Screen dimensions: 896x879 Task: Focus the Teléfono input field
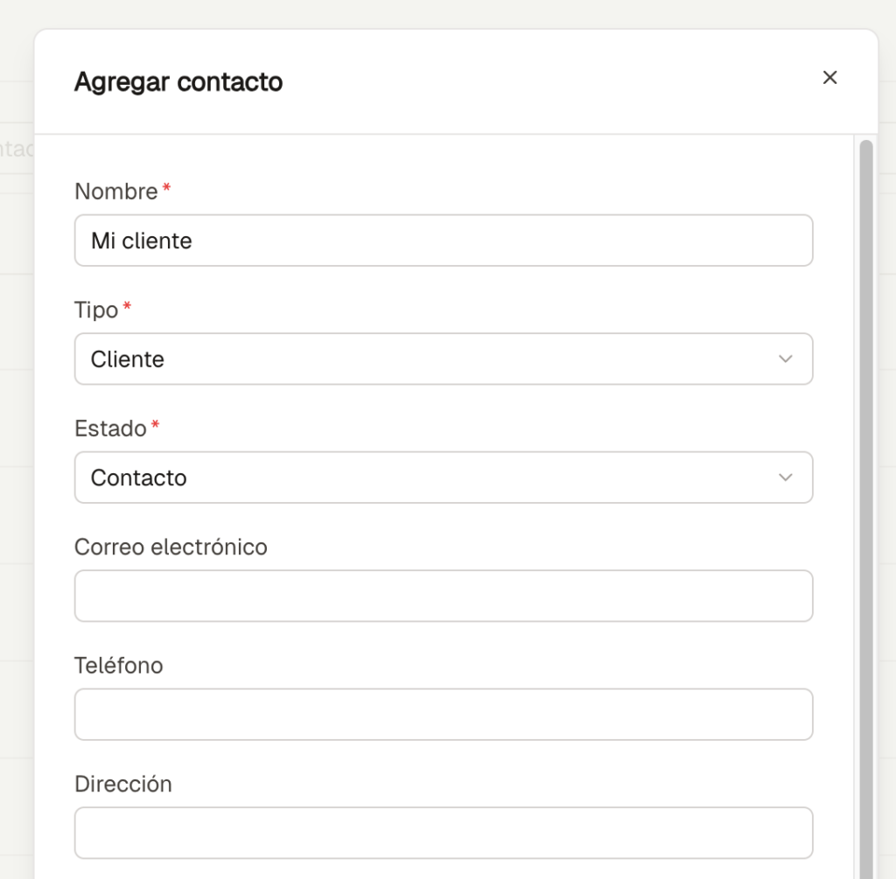point(443,715)
